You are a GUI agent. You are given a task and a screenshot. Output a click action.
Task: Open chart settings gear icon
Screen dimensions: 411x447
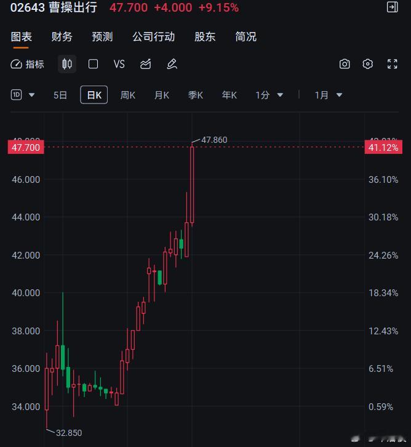[368, 64]
